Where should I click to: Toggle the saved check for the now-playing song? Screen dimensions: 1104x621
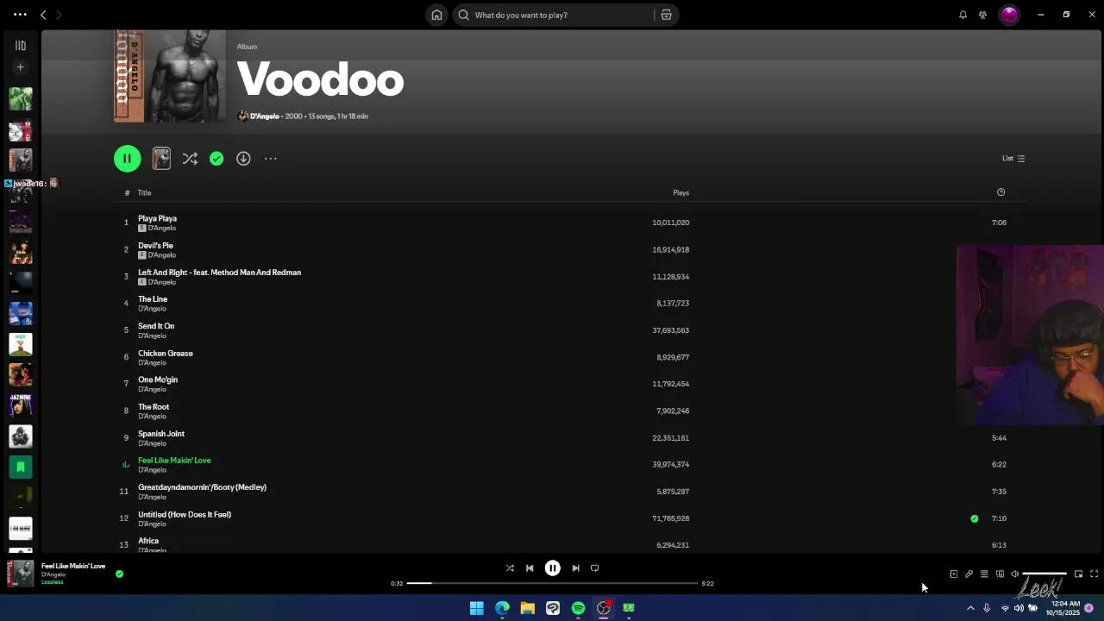click(x=119, y=574)
